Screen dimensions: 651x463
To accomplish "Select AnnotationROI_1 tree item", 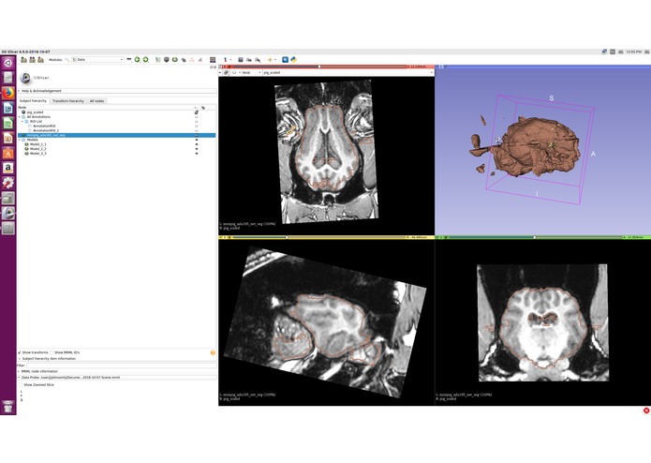I will point(46,130).
